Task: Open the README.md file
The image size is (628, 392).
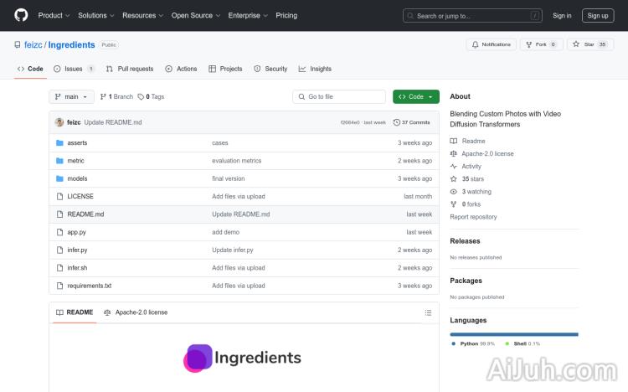Action: tap(85, 214)
